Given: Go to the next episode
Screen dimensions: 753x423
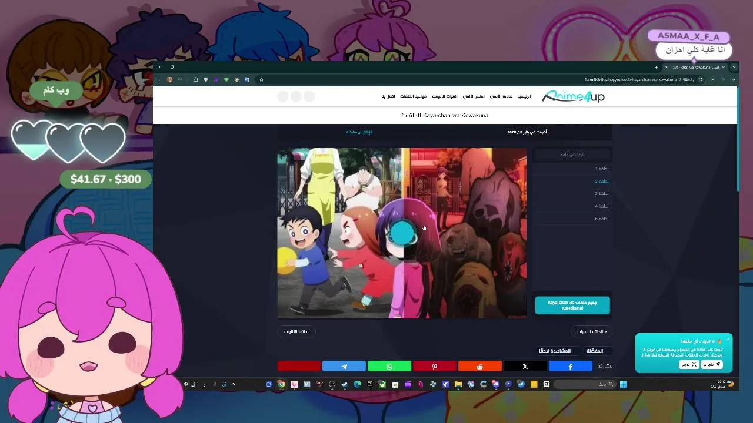Looking at the screenshot, I should 296,331.
